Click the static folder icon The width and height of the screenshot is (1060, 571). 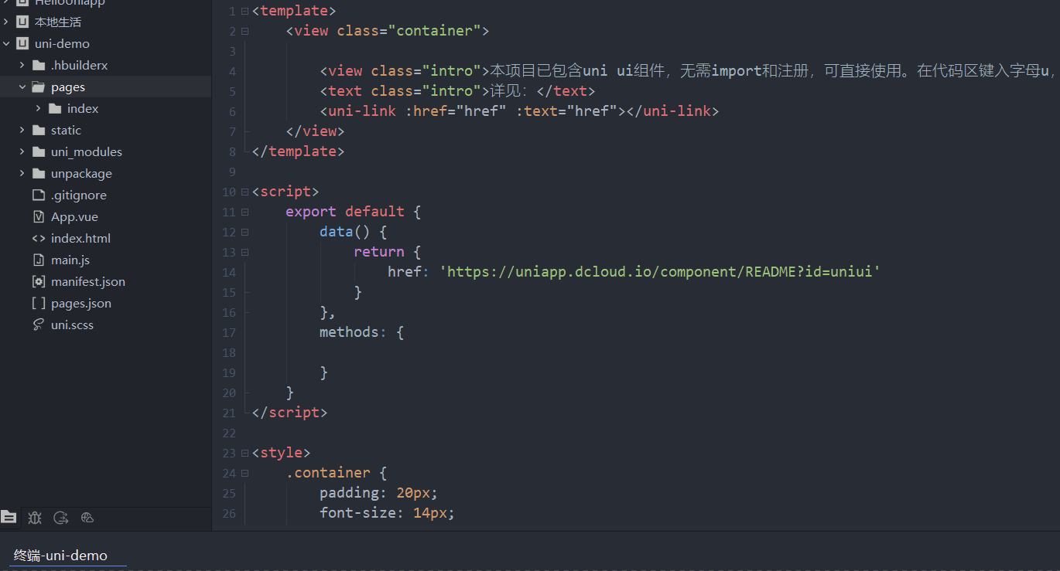pyautogui.click(x=39, y=130)
